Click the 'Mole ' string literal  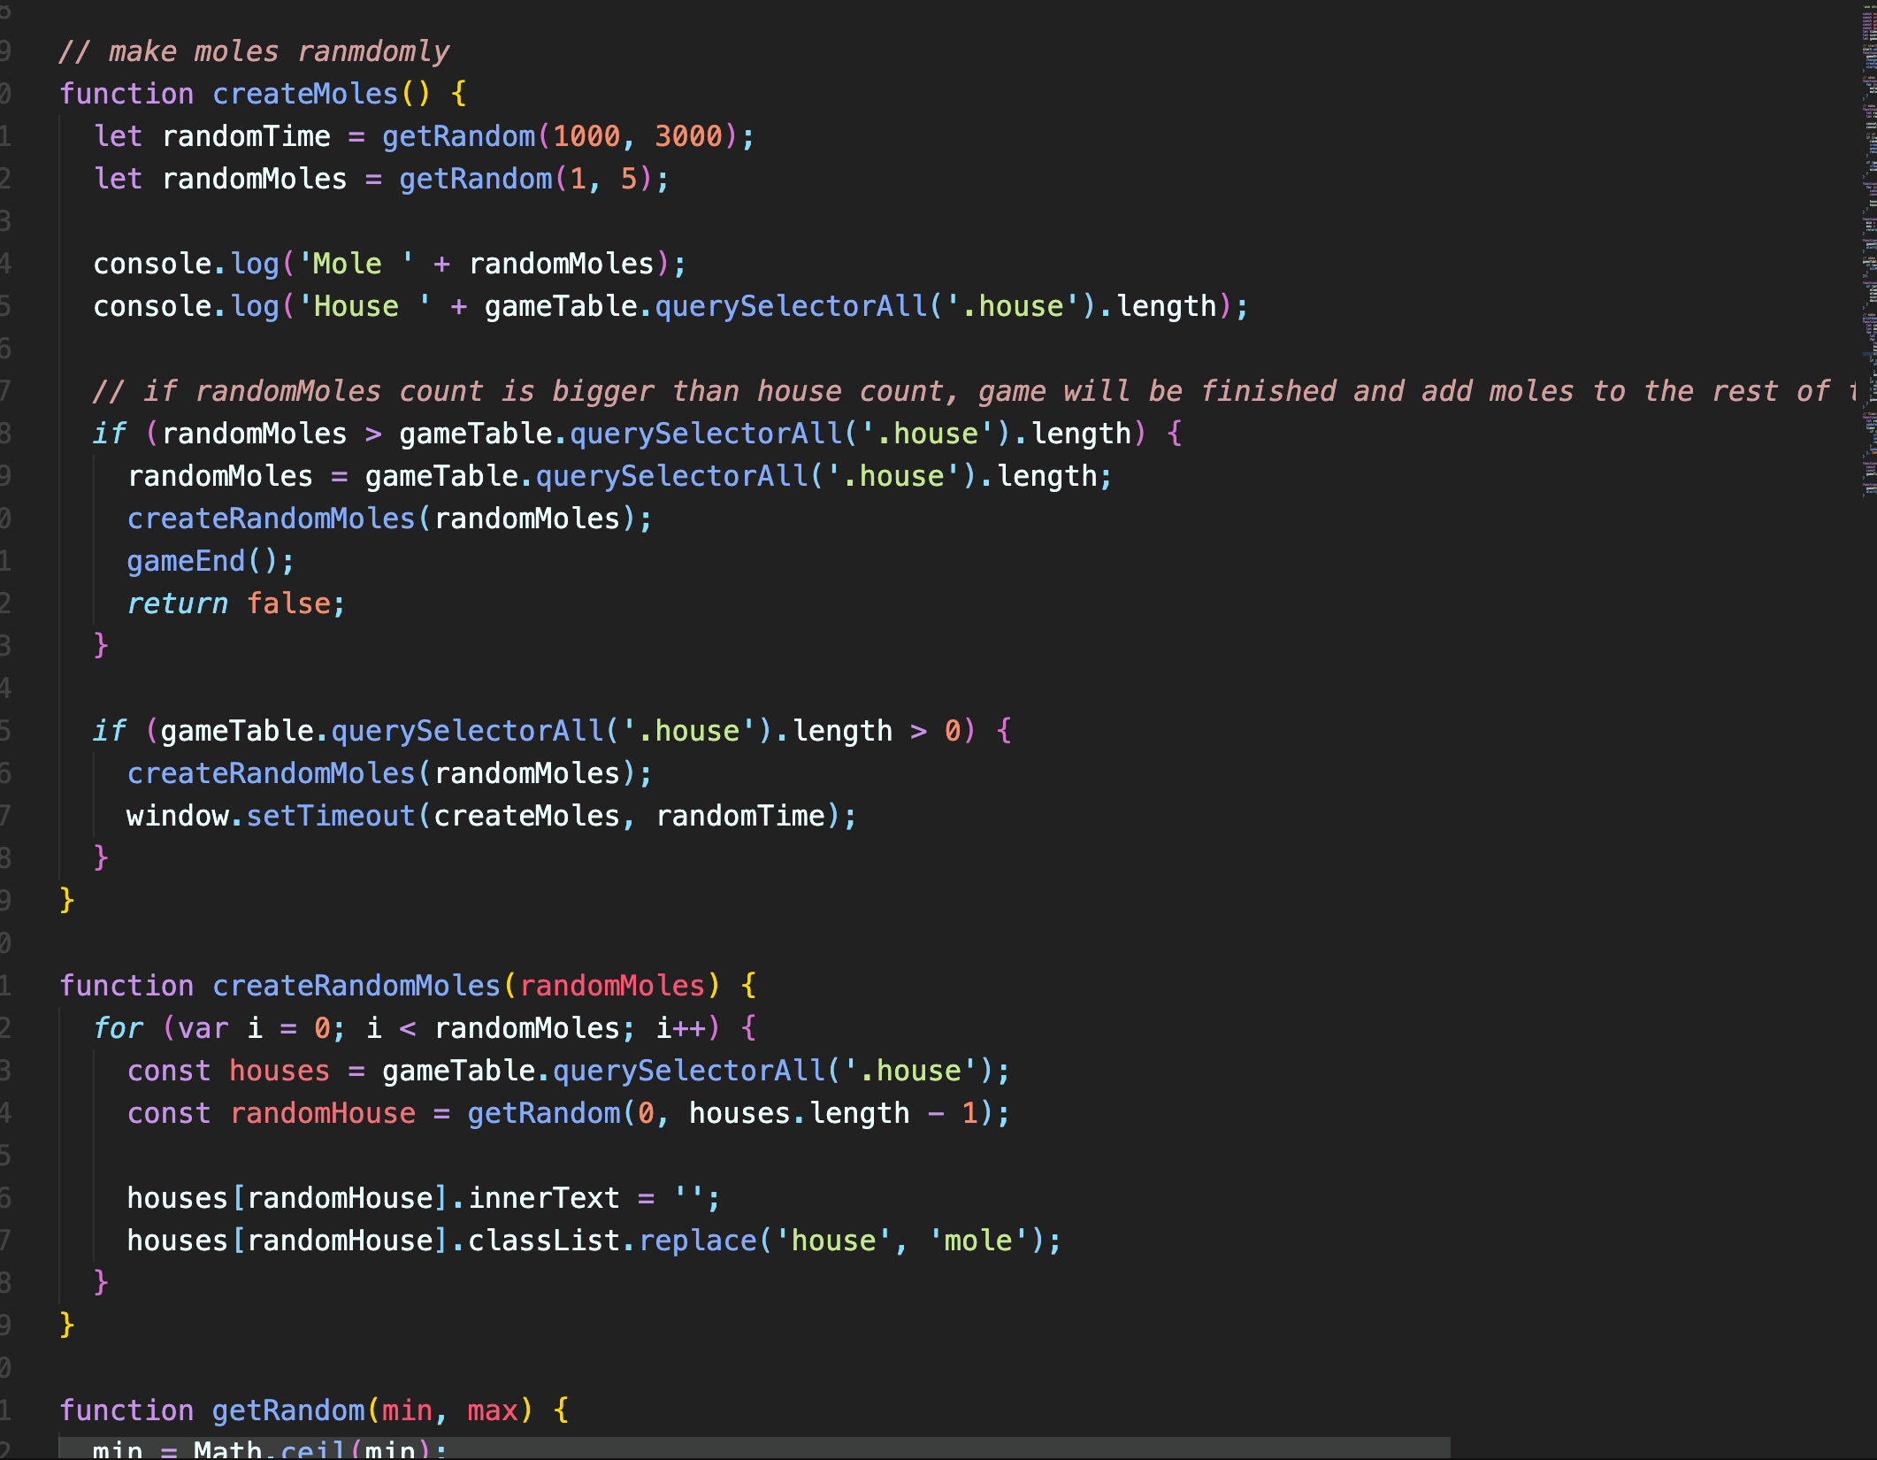356,264
